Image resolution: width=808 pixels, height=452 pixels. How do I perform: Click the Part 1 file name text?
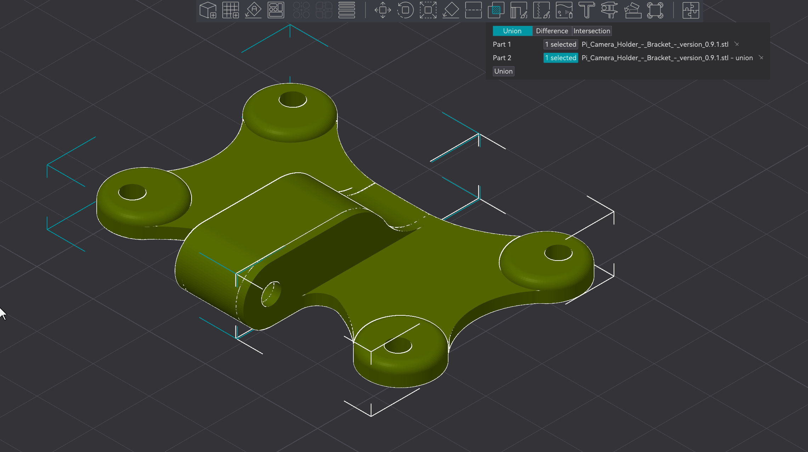click(x=655, y=44)
